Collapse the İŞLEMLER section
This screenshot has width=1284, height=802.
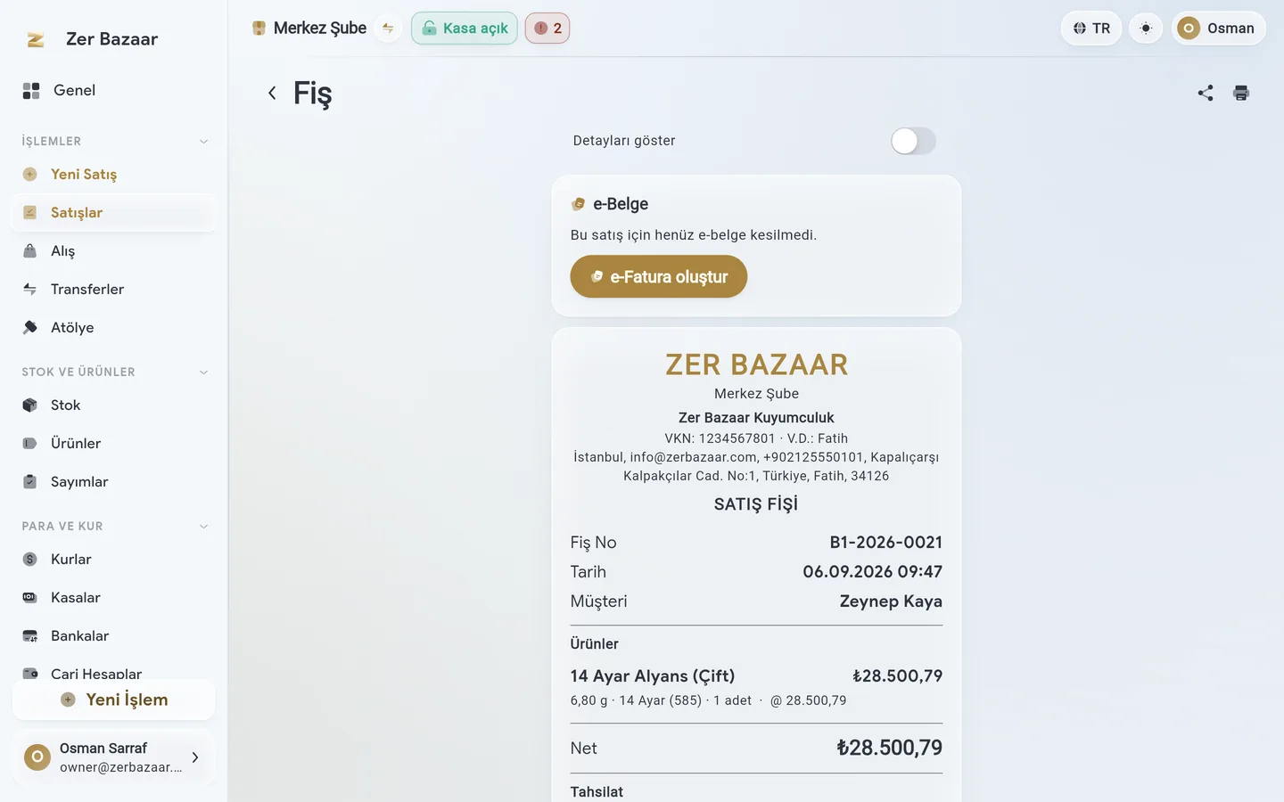[203, 141]
